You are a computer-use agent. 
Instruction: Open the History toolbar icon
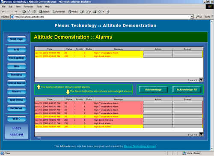pyautogui.click(x=82, y=12)
